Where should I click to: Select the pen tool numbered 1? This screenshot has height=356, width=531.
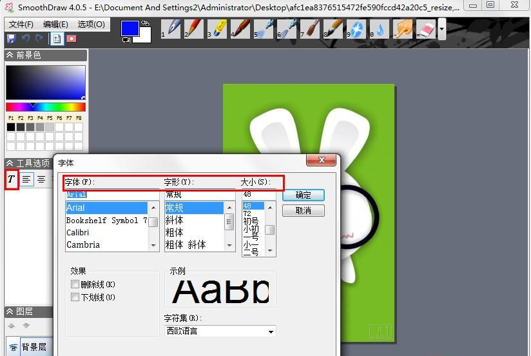pyautogui.click(x=173, y=28)
